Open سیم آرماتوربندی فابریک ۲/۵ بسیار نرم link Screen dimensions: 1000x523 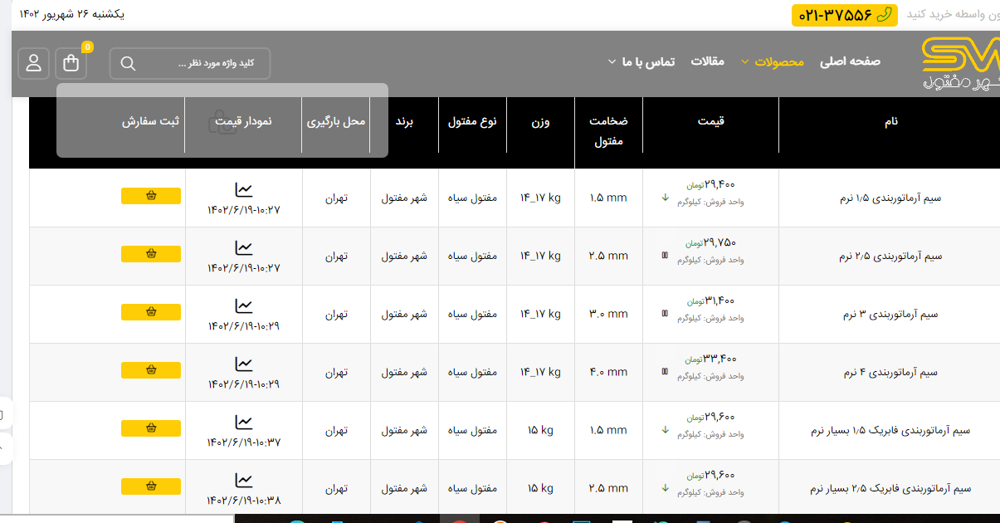coord(890,489)
